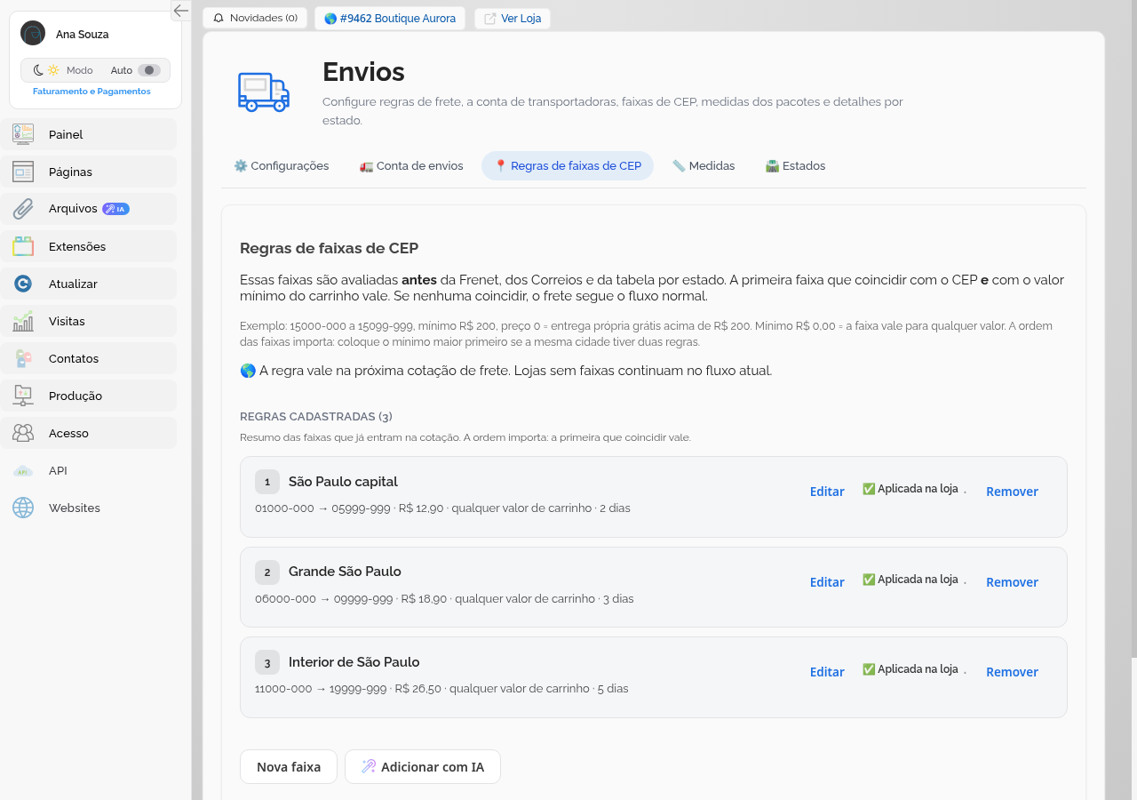Viewport: 1137px width, 800px height.
Task: Click the Acesso users icon
Action: [23, 433]
